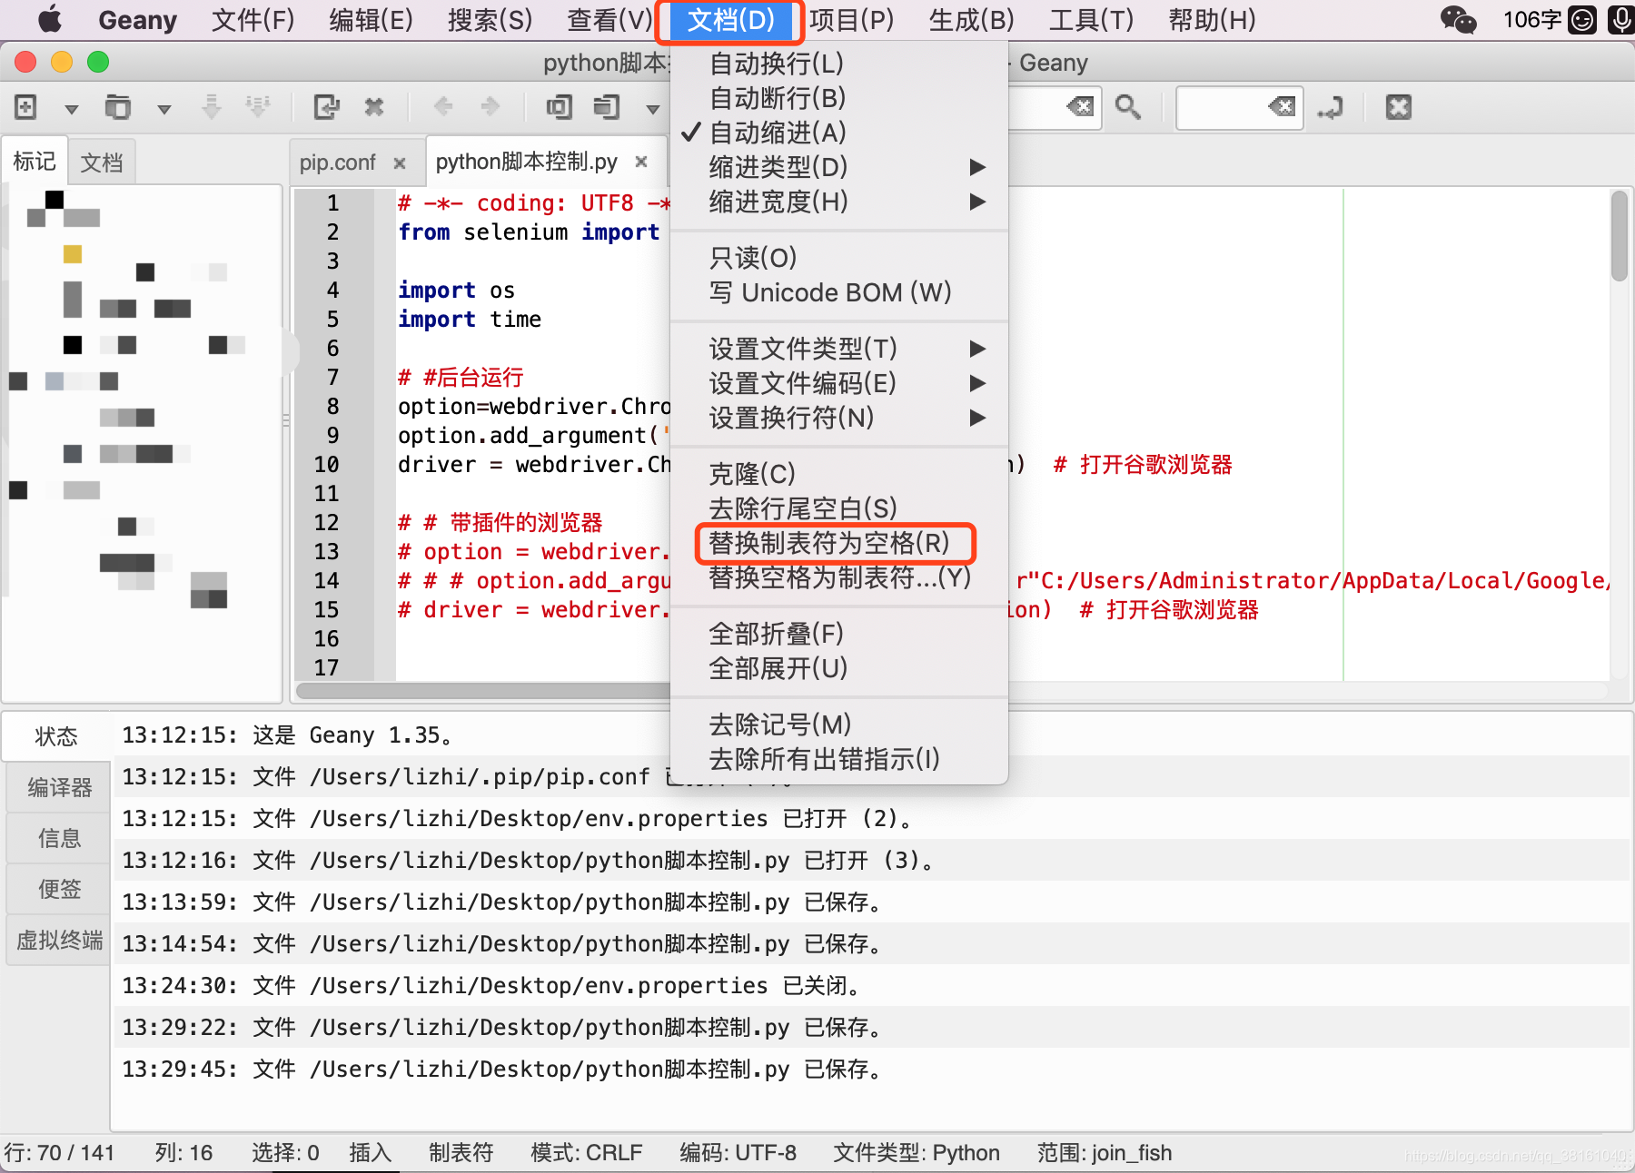Screen dimensions: 1635x1173
Task: Click the reload file toolbar icon
Action: tap(326, 107)
